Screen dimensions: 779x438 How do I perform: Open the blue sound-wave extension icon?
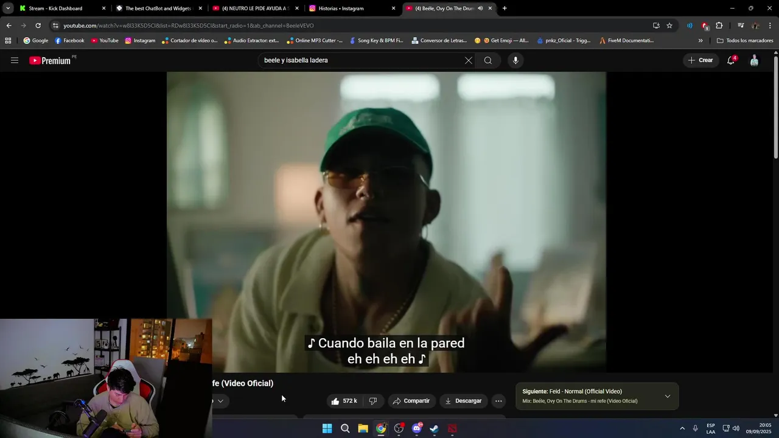pos(690,26)
